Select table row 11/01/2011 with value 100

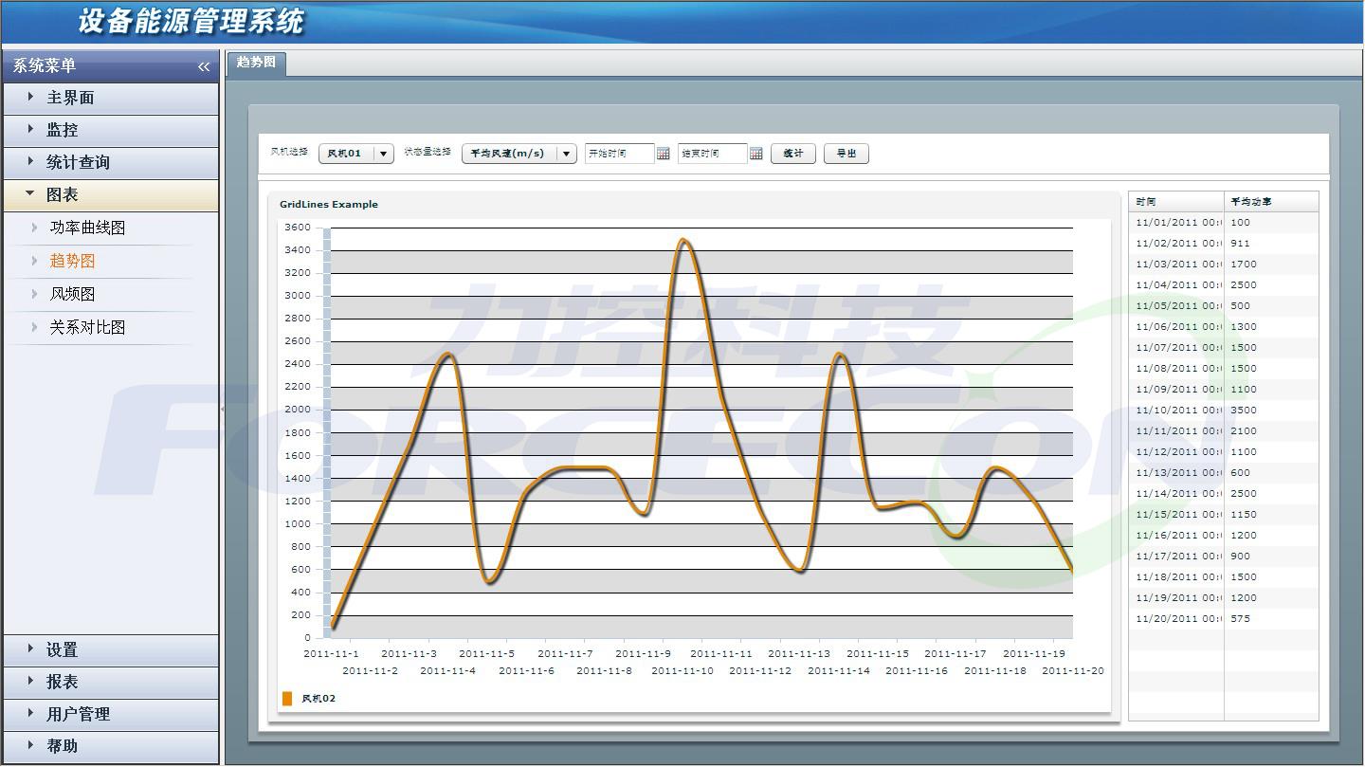tap(1224, 223)
